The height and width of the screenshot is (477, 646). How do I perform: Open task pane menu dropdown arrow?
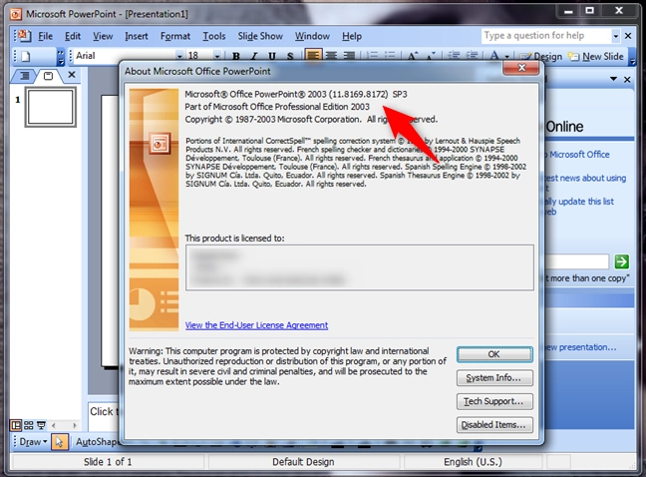[x=613, y=79]
